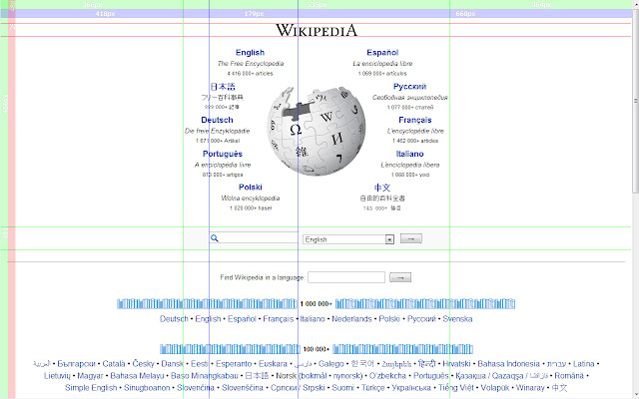Open the Español Wikipedia link
This screenshot has width=639, height=399.
coord(382,53)
